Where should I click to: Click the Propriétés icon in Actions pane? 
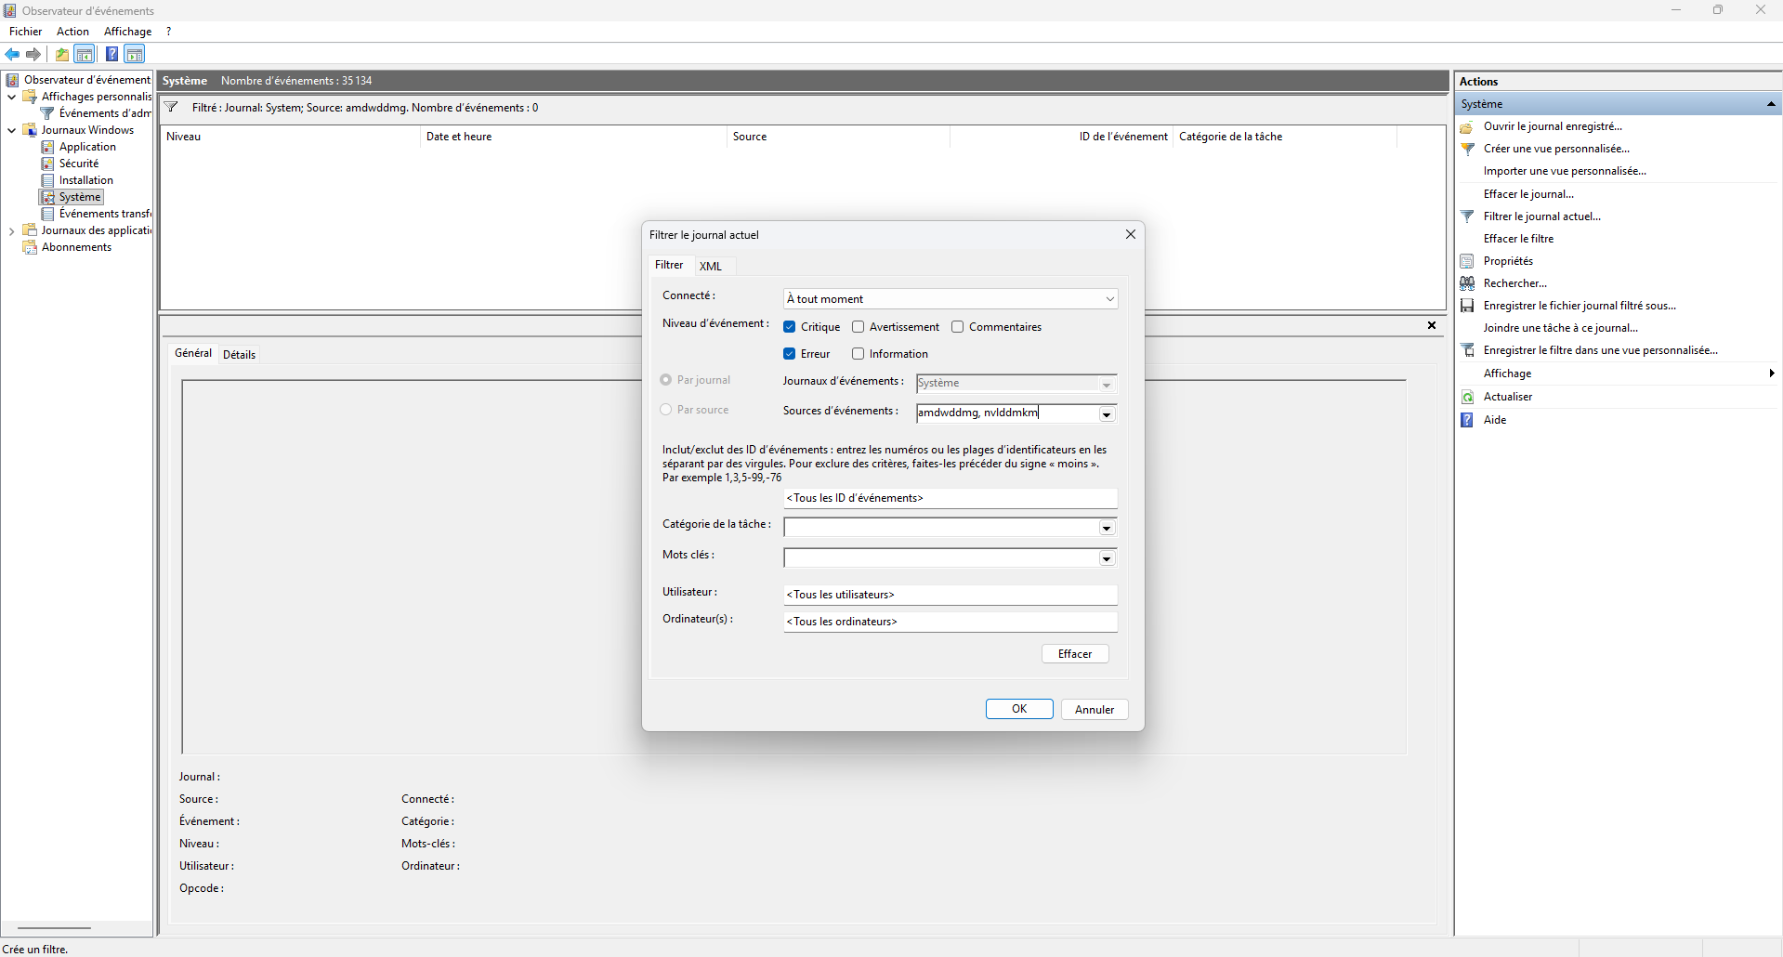(x=1467, y=261)
